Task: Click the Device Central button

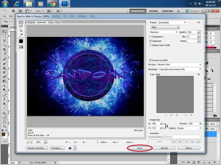Action: click(37, 148)
